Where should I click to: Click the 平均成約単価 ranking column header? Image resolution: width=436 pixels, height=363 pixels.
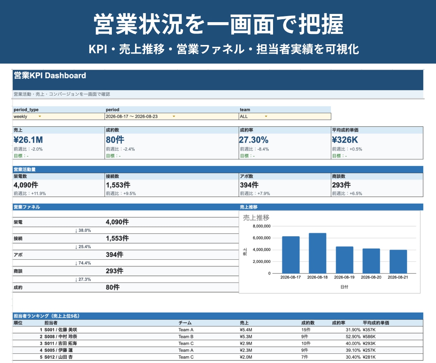376,323
